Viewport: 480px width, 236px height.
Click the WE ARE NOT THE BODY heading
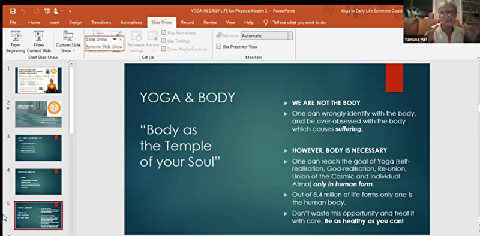[326, 103]
